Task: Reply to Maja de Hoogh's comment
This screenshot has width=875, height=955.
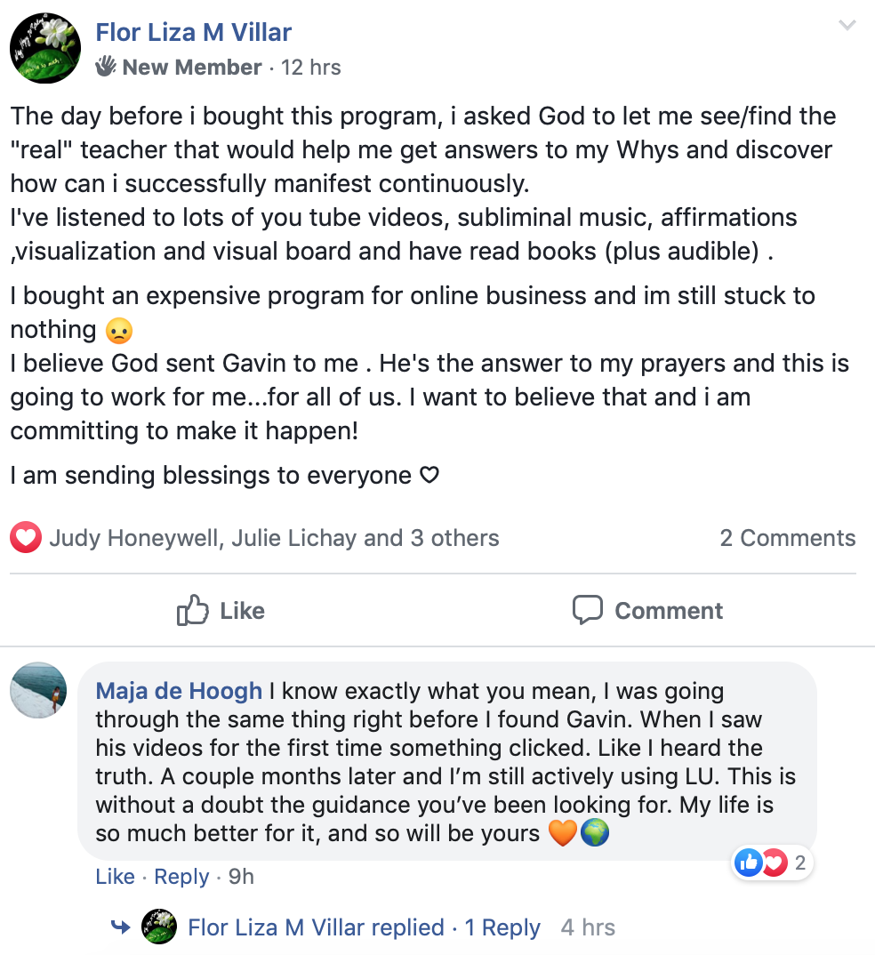Action: pyautogui.click(x=181, y=876)
